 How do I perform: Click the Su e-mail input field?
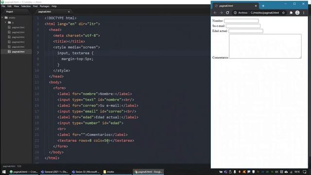[x=243, y=26]
